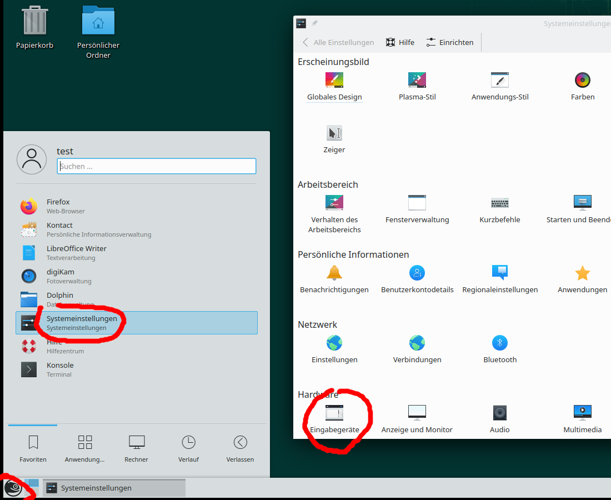The width and height of the screenshot is (611, 500).
Task: Open Eingabegeräte settings
Action: pyautogui.click(x=334, y=419)
